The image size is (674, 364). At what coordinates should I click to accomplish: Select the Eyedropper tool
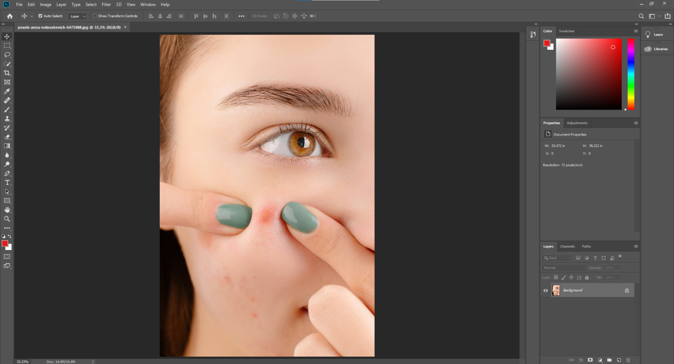coord(7,91)
